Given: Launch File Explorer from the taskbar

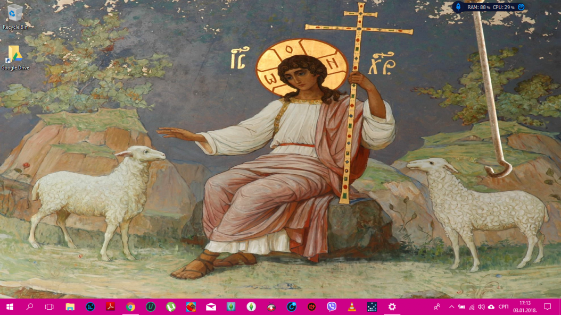Looking at the screenshot, I should 70,307.
